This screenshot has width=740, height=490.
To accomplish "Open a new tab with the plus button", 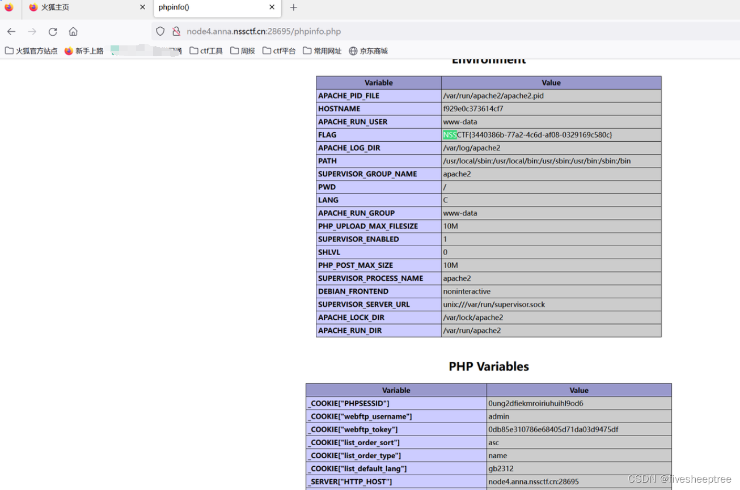I will click(294, 8).
